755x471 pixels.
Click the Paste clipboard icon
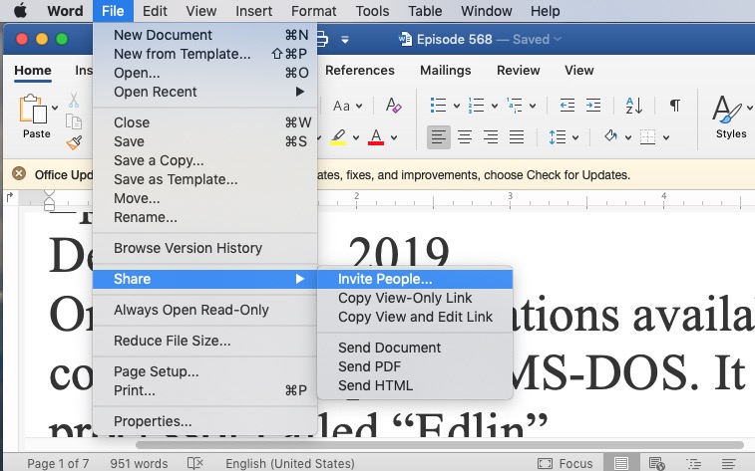click(x=33, y=109)
